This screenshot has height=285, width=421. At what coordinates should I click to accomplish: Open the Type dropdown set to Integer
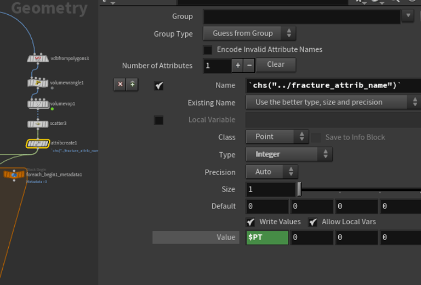coord(289,154)
